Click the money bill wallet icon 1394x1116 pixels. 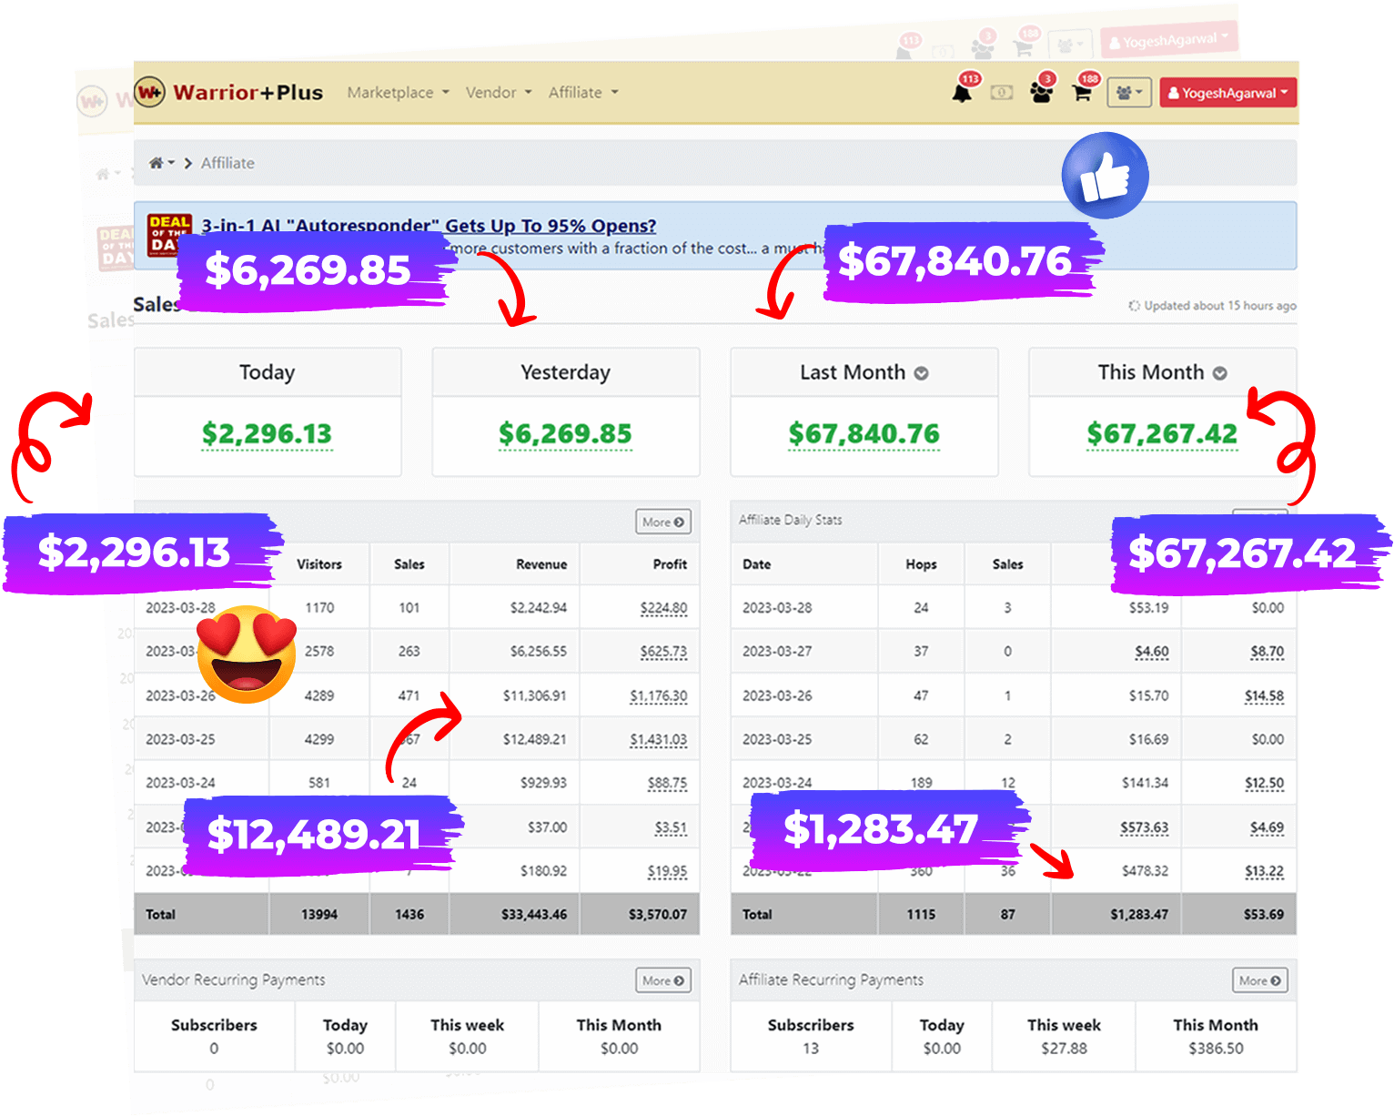[1002, 93]
